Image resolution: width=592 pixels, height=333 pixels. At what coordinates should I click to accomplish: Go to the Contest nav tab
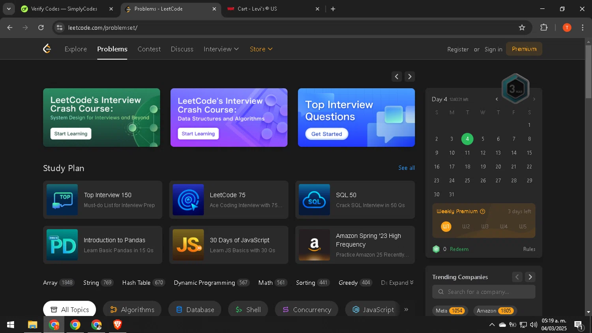coord(149,49)
